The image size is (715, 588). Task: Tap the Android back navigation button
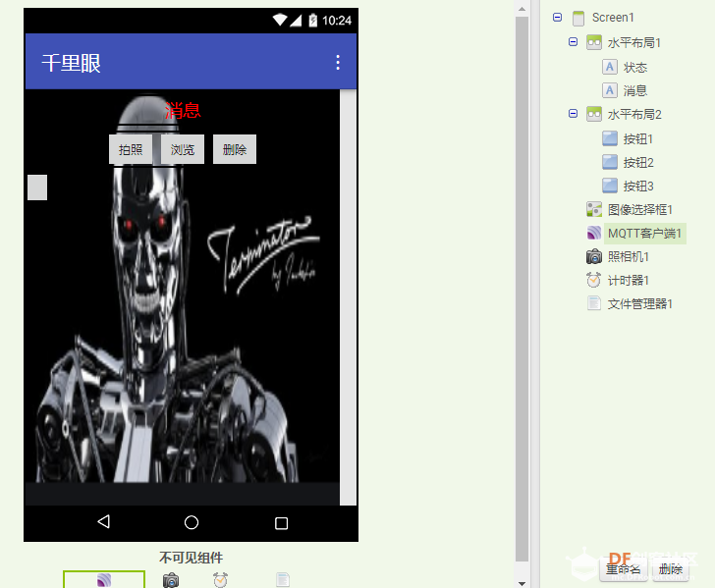click(x=103, y=521)
